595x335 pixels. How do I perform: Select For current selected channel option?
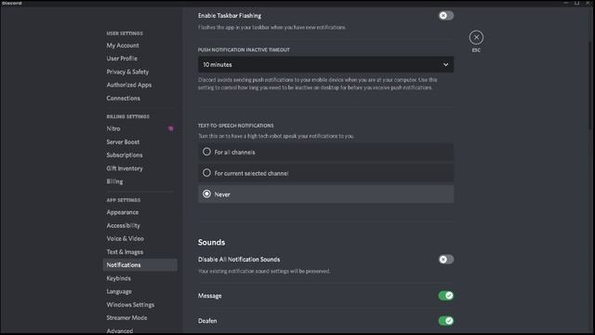pos(325,173)
